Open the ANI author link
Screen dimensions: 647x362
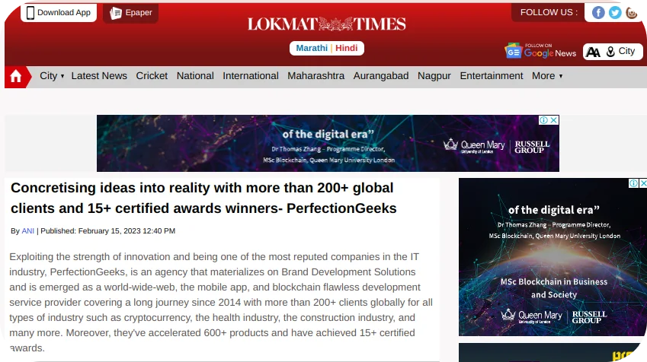27,231
